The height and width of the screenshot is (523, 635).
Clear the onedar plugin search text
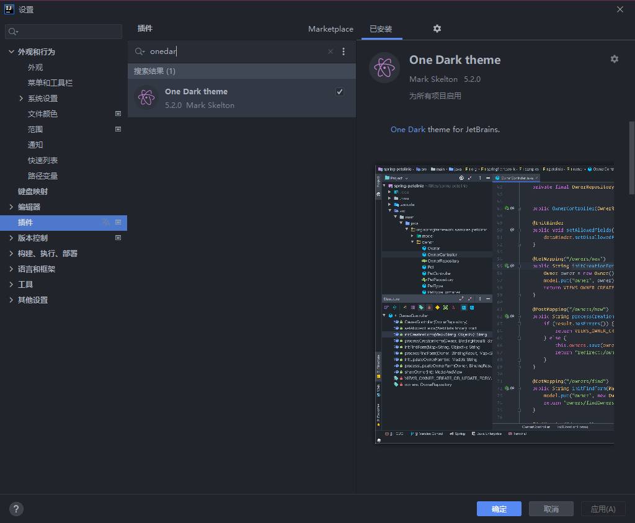tap(331, 51)
